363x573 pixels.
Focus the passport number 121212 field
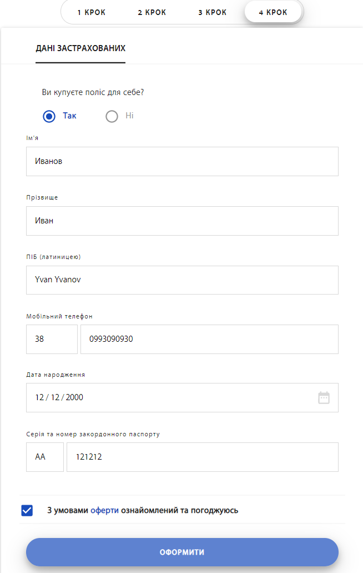click(x=202, y=457)
